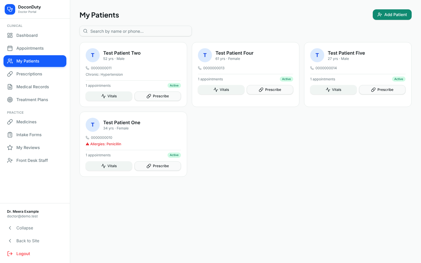Click the user-plus icon on Add Patient button
Image resolution: width=421 pixels, height=263 pixels.
pos(379,15)
